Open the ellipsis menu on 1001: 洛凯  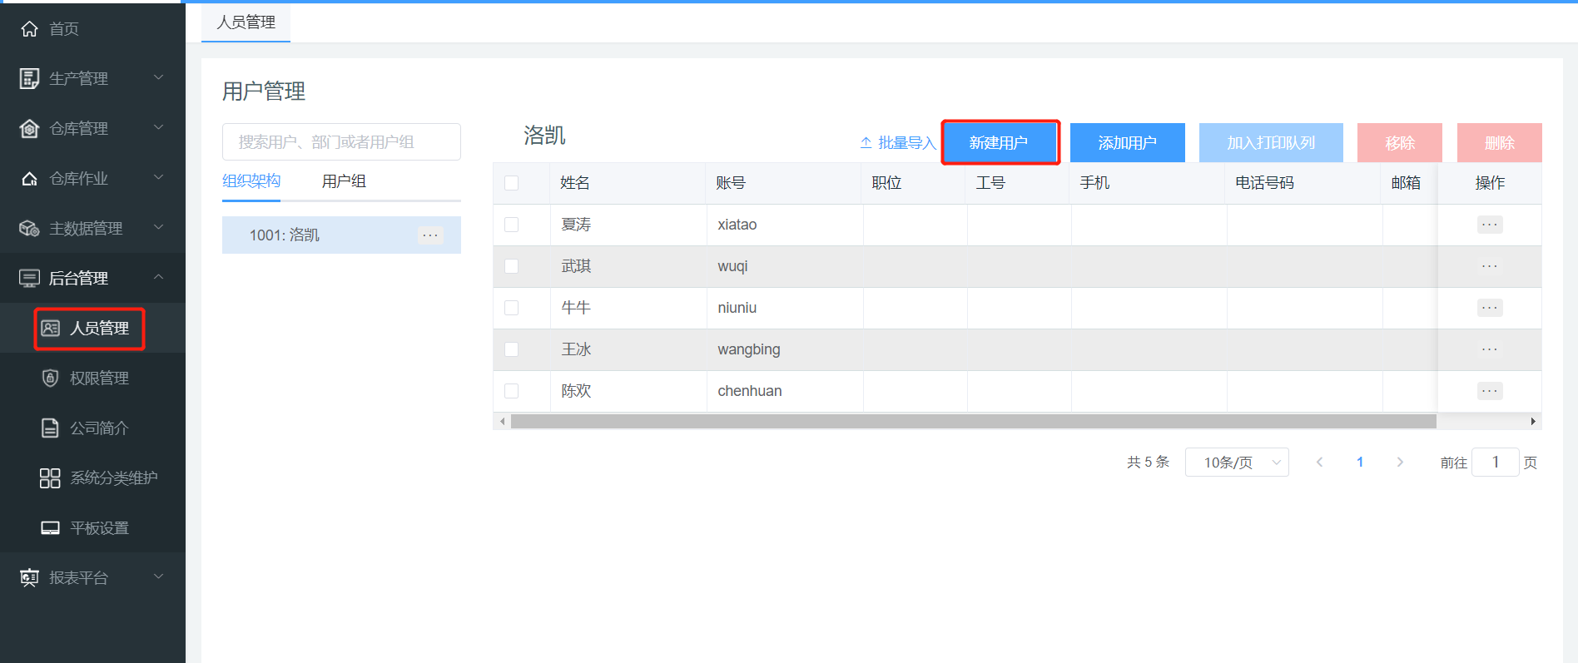(430, 235)
